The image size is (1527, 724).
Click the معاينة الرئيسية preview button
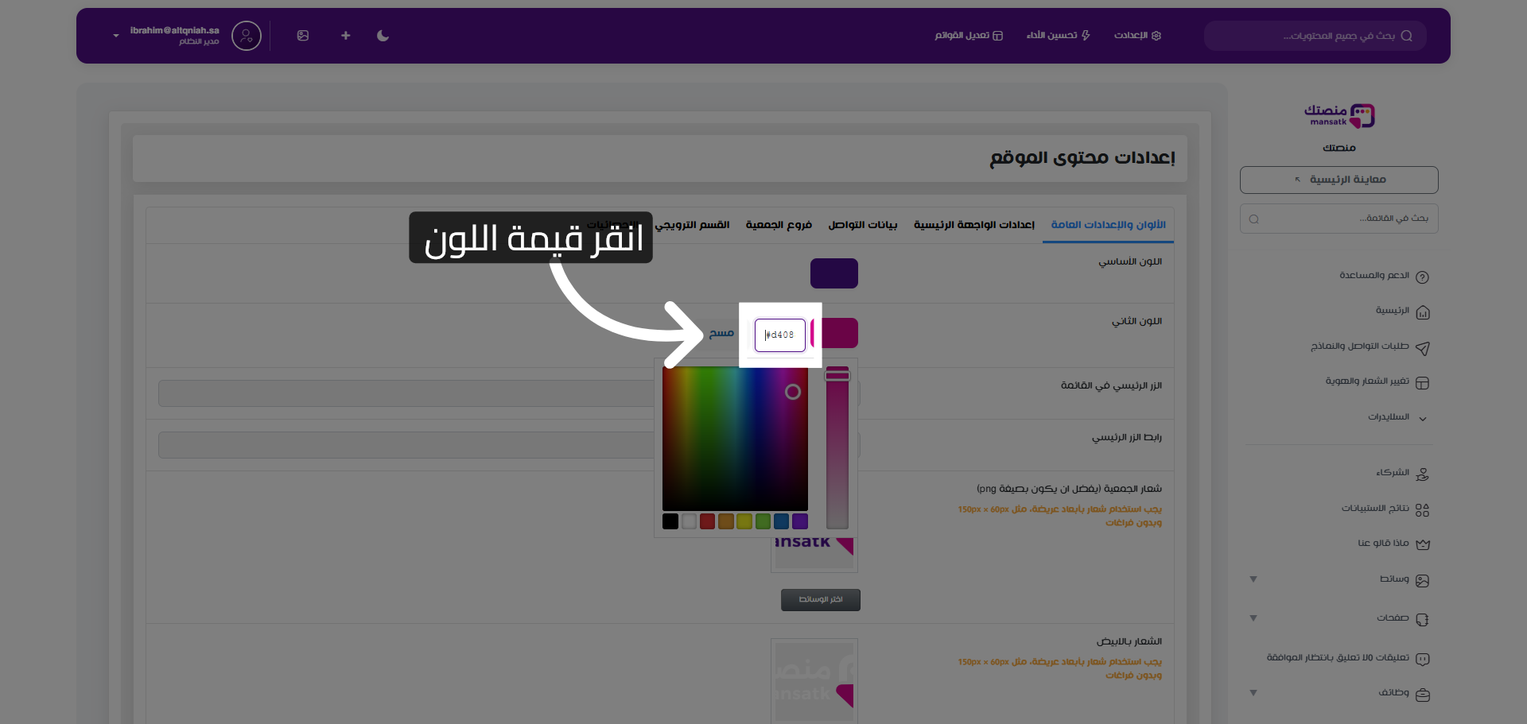[1338, 180]
